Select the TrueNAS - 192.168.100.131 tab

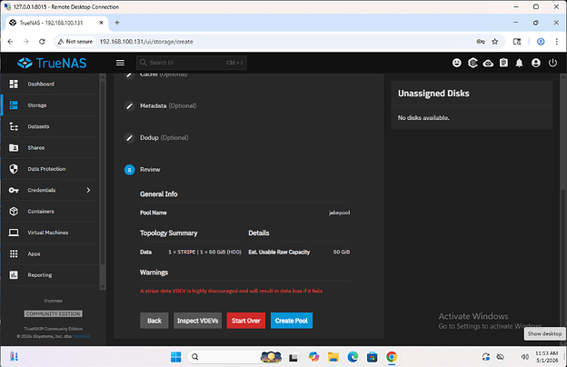[x=56, y=23]
